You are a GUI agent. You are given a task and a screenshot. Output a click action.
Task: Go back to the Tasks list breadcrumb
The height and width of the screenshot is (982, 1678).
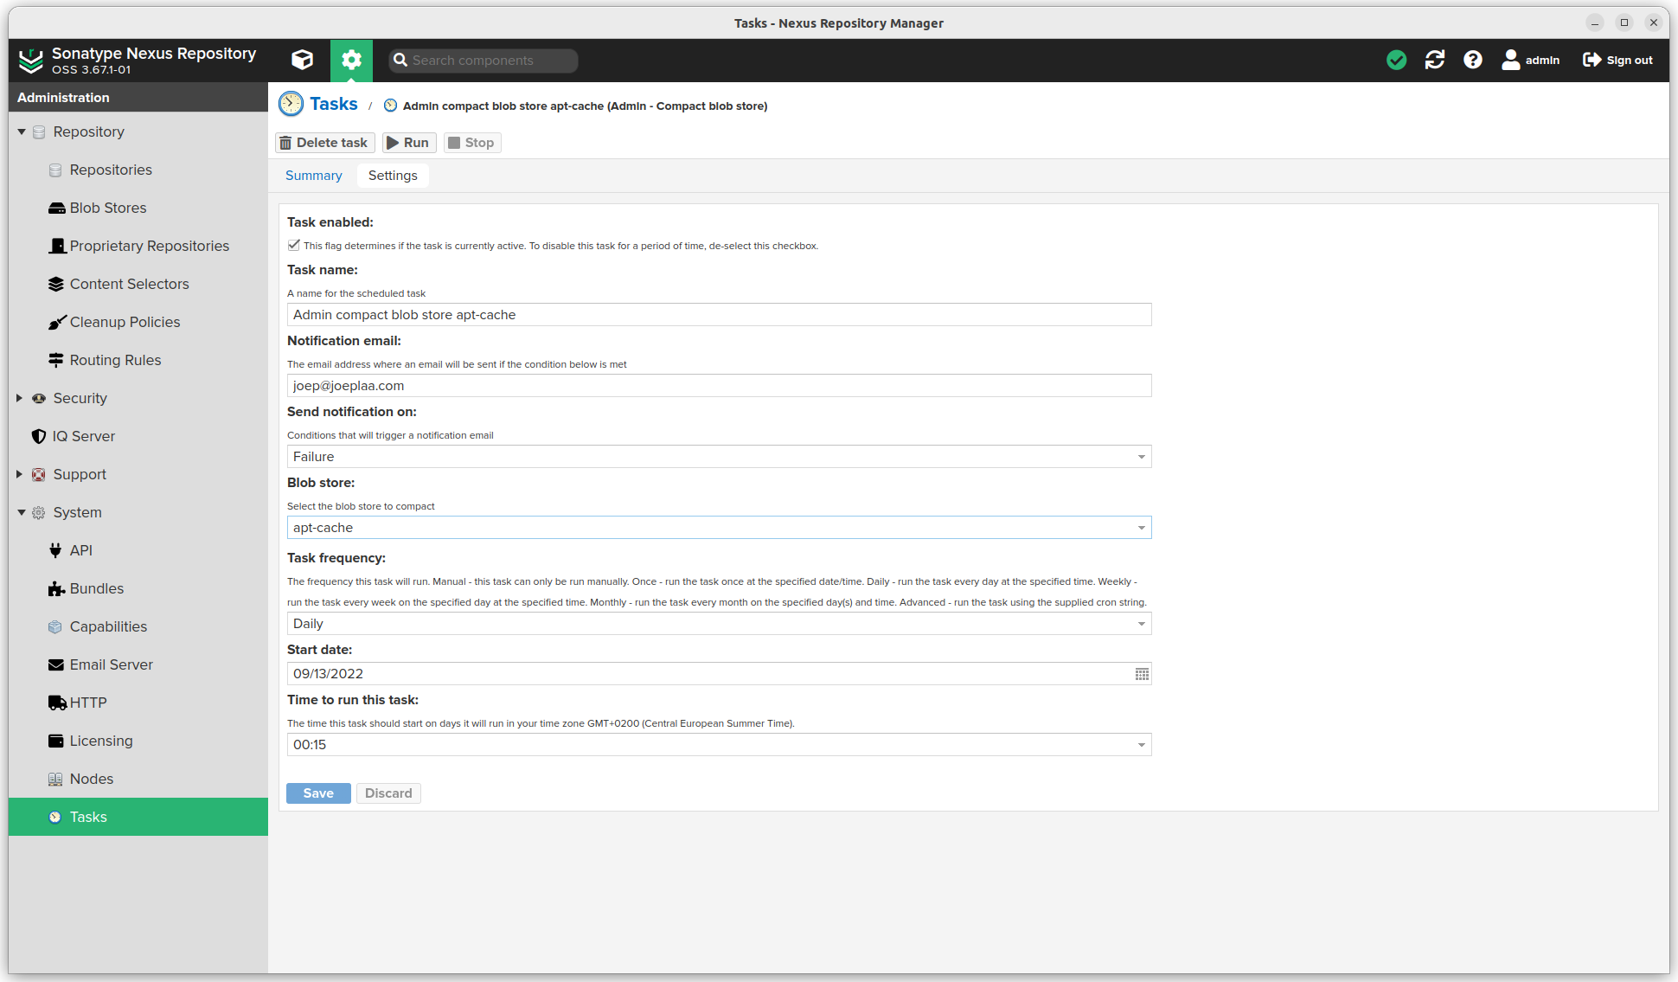[x=333, y=104]
